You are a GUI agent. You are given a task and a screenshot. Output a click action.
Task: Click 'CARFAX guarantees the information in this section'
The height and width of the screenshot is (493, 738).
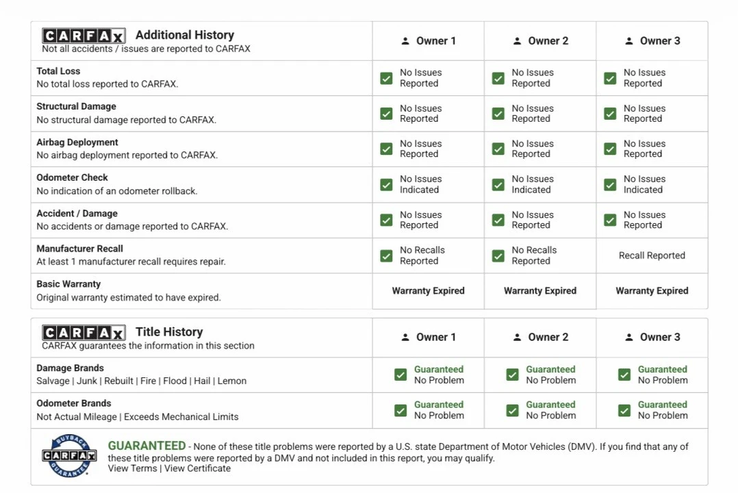tap(148, 346)
